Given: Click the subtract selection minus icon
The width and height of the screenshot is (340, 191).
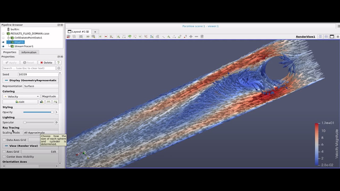Looking at the screenshot, I should pos(196,37).
